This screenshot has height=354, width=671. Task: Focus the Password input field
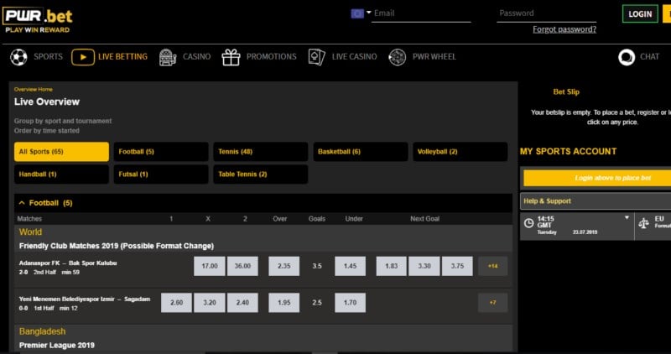click(547, 13)
